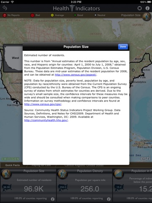Open the locate-me crosshair icon
The width and height of the screenshot is (152, 203).
139,8
